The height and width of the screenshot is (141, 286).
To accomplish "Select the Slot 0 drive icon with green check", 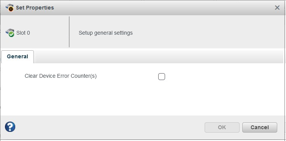I will (x=10, y=33).
